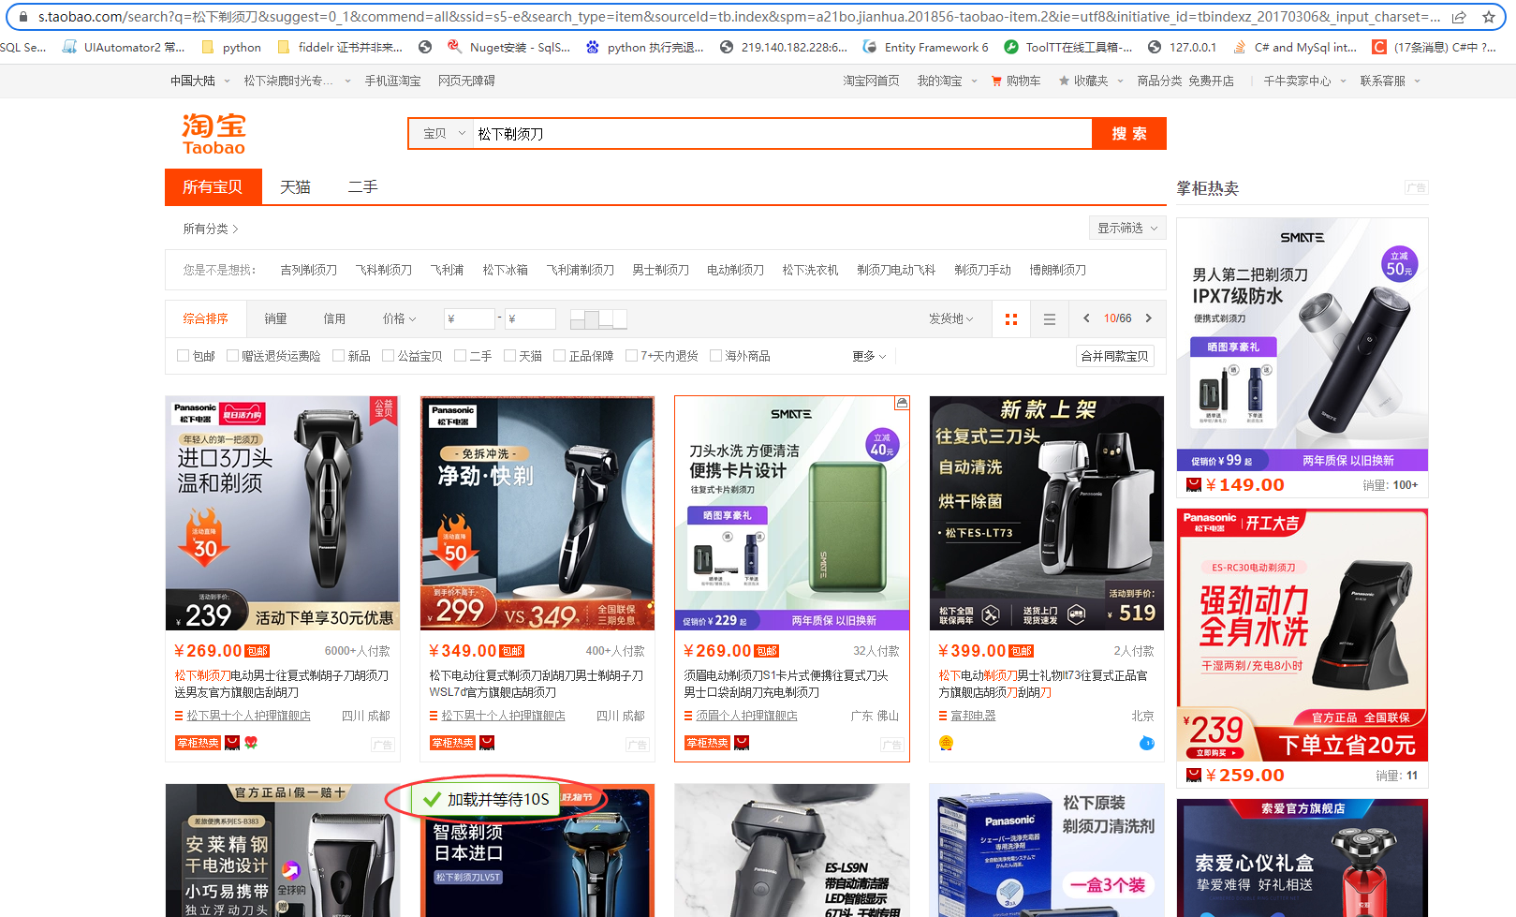
Task: Click the share icon in the address bar
Action: pyautogui.click(x=1459, y=17)
